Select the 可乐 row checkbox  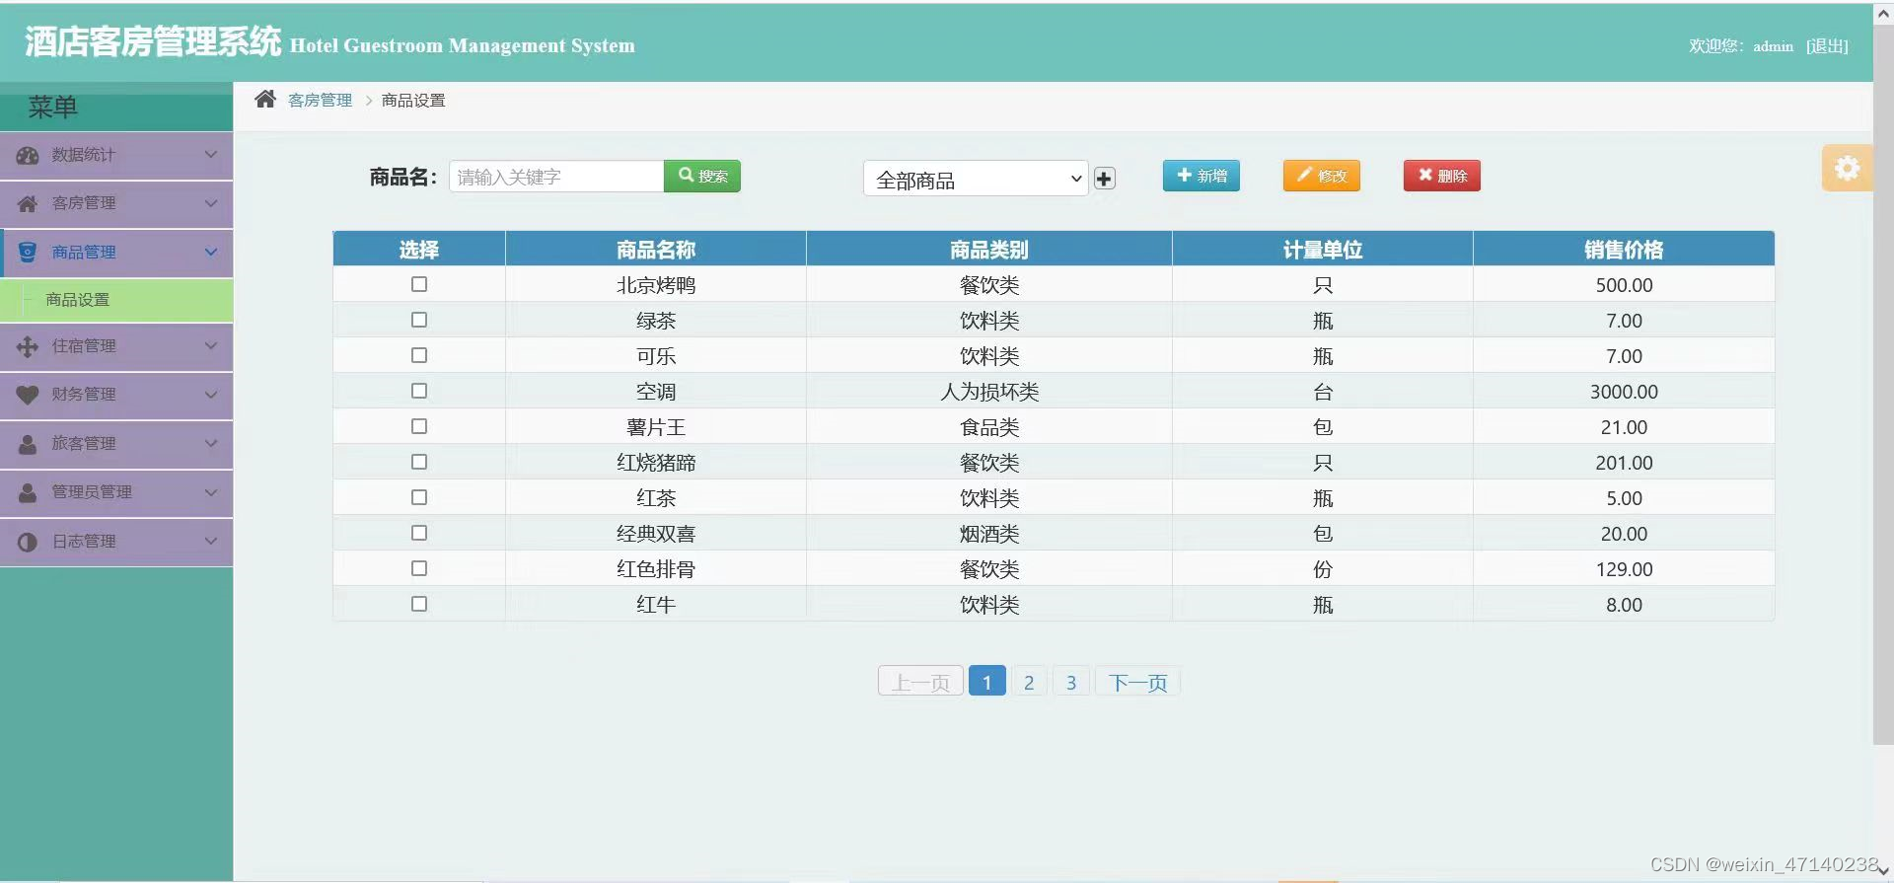(419, 355)
